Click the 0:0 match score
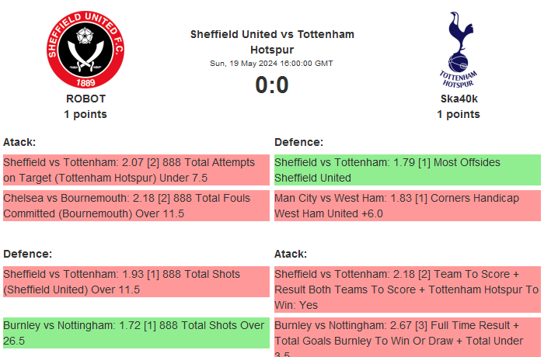544x357 pixels. tap(272, 85)
